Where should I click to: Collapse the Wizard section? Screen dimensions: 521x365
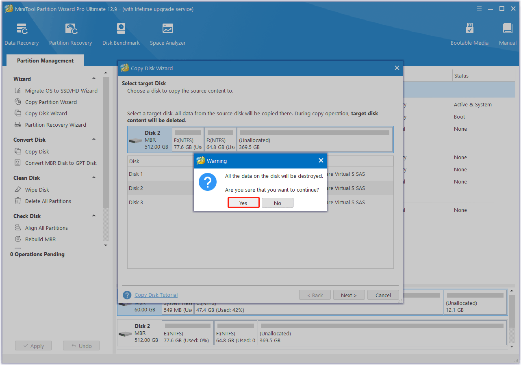(94, 79)
